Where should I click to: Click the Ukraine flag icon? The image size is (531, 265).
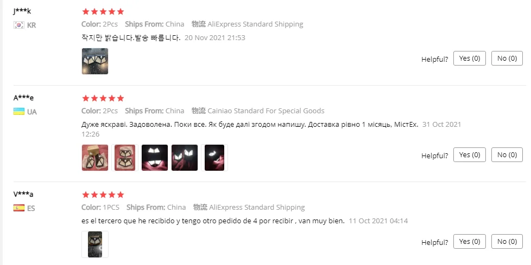[x=18, y=112]
